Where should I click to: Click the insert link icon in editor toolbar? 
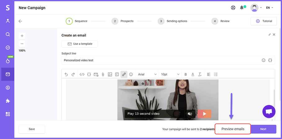(x=124, y=74)
